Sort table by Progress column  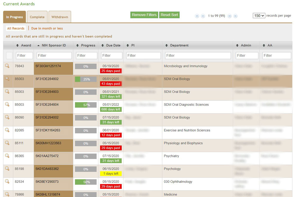[88, 45]
